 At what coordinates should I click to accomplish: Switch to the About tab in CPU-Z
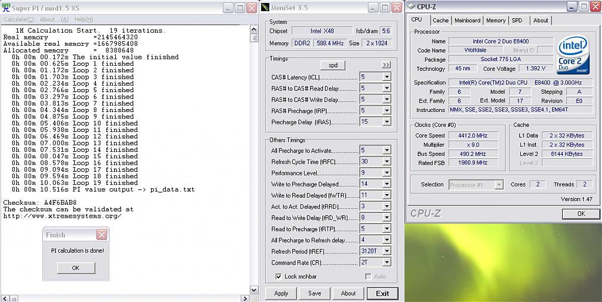click(x=541, y=21)
